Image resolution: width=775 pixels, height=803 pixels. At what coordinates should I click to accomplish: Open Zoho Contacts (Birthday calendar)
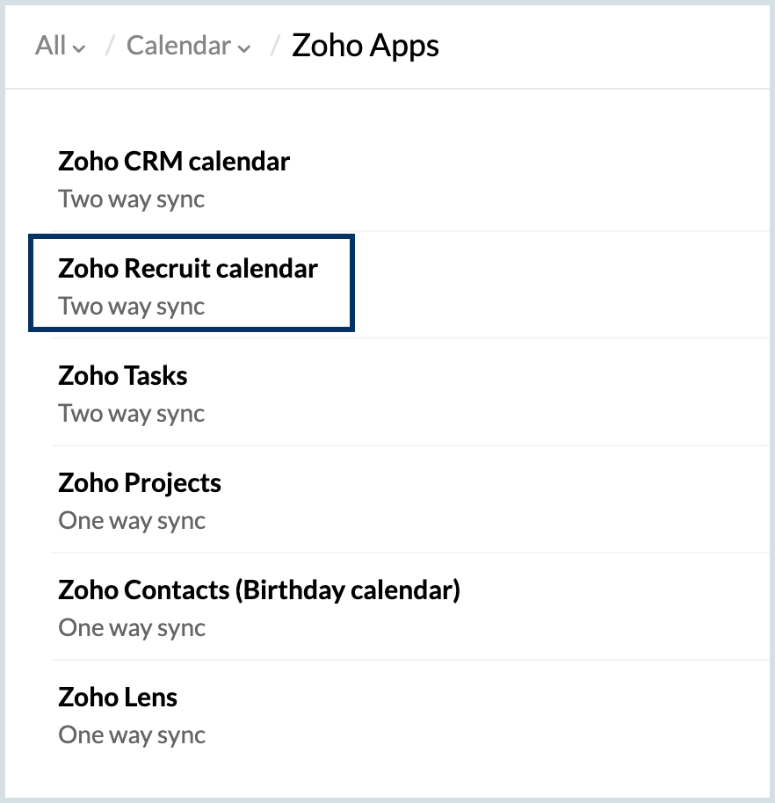click(x=259, y=590)
